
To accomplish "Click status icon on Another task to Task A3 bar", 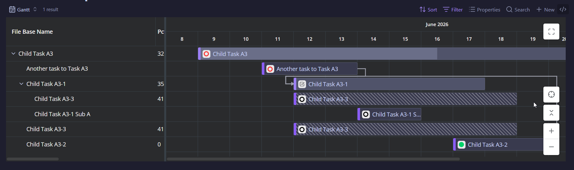I will tap(270, 69).
